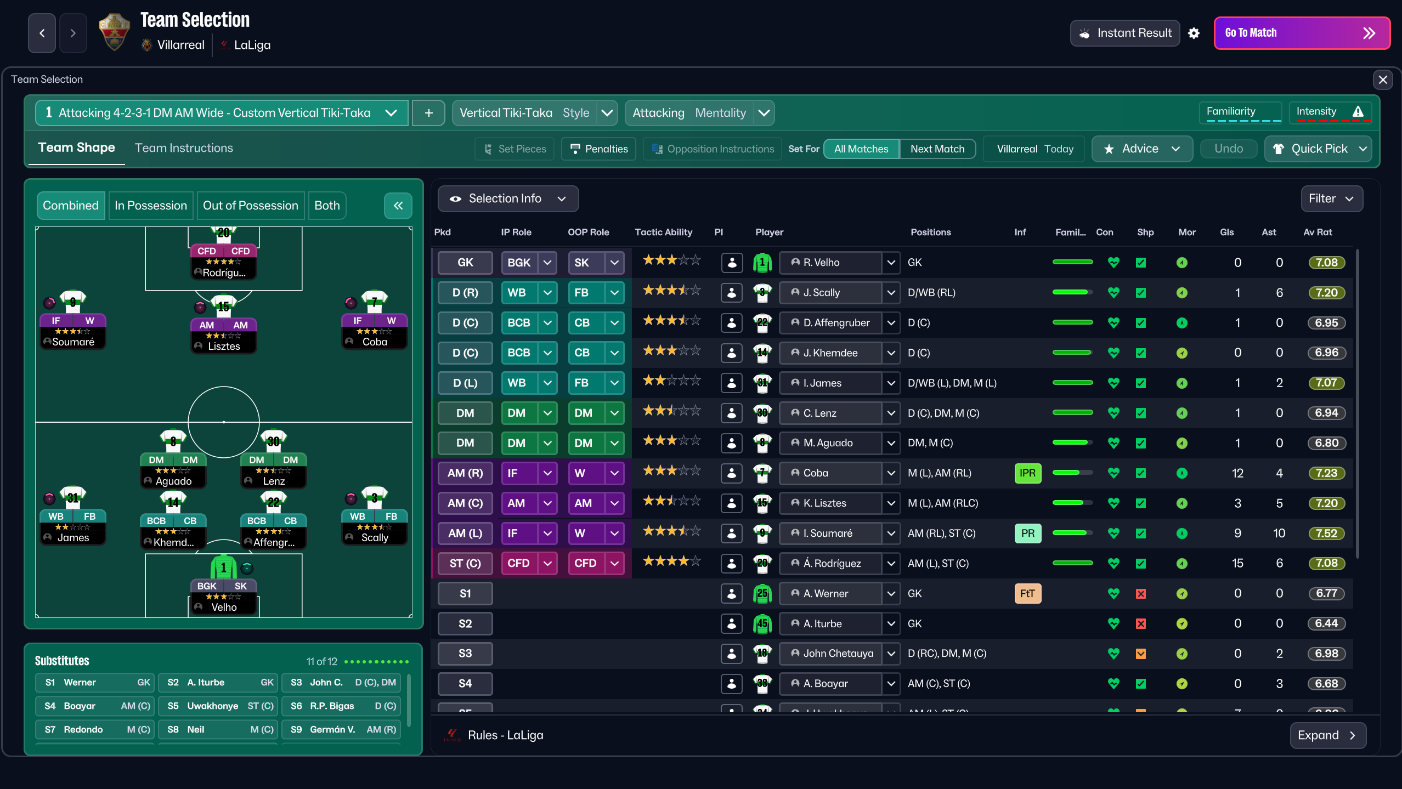This screenshot has width=1402, height=789.
Task: Select the Out of Possession pitch view
Action: coord(251,206)
